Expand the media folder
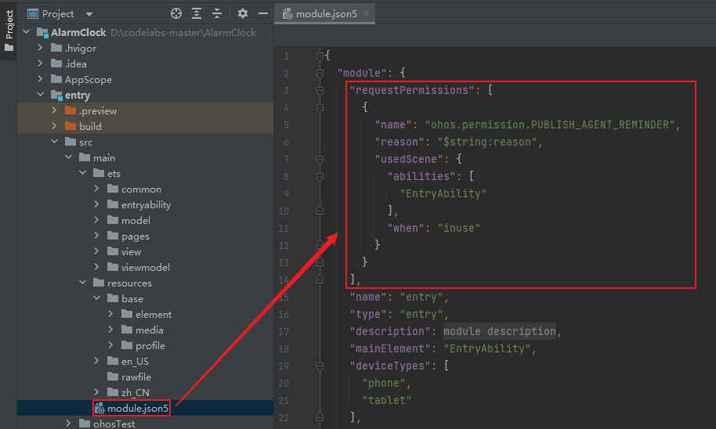This screenshot has width=716, height=429. tap(110, 329)
